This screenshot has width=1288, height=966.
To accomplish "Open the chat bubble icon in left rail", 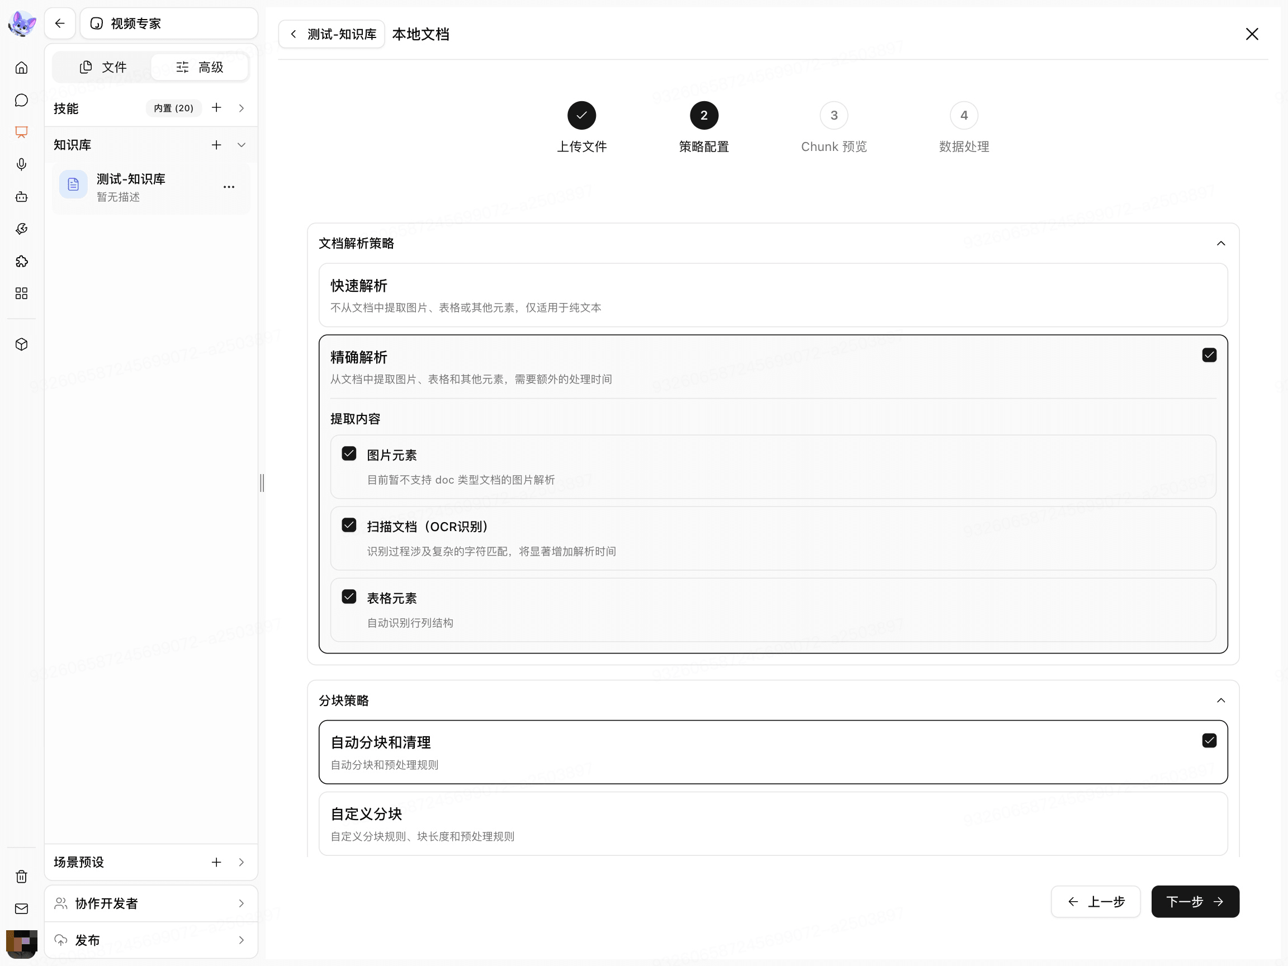I will click(22, 100).
